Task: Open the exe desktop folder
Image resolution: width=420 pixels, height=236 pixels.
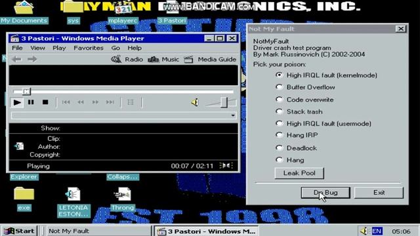Action: (x=24, y=199)
